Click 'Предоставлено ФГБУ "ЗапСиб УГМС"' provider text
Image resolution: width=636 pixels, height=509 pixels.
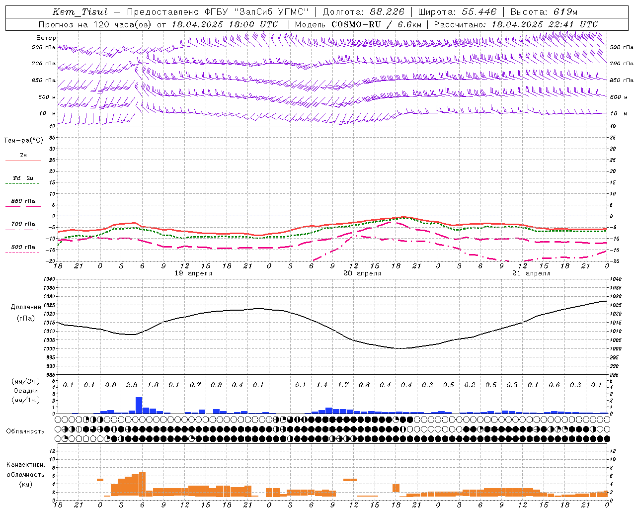click(218, 12)
